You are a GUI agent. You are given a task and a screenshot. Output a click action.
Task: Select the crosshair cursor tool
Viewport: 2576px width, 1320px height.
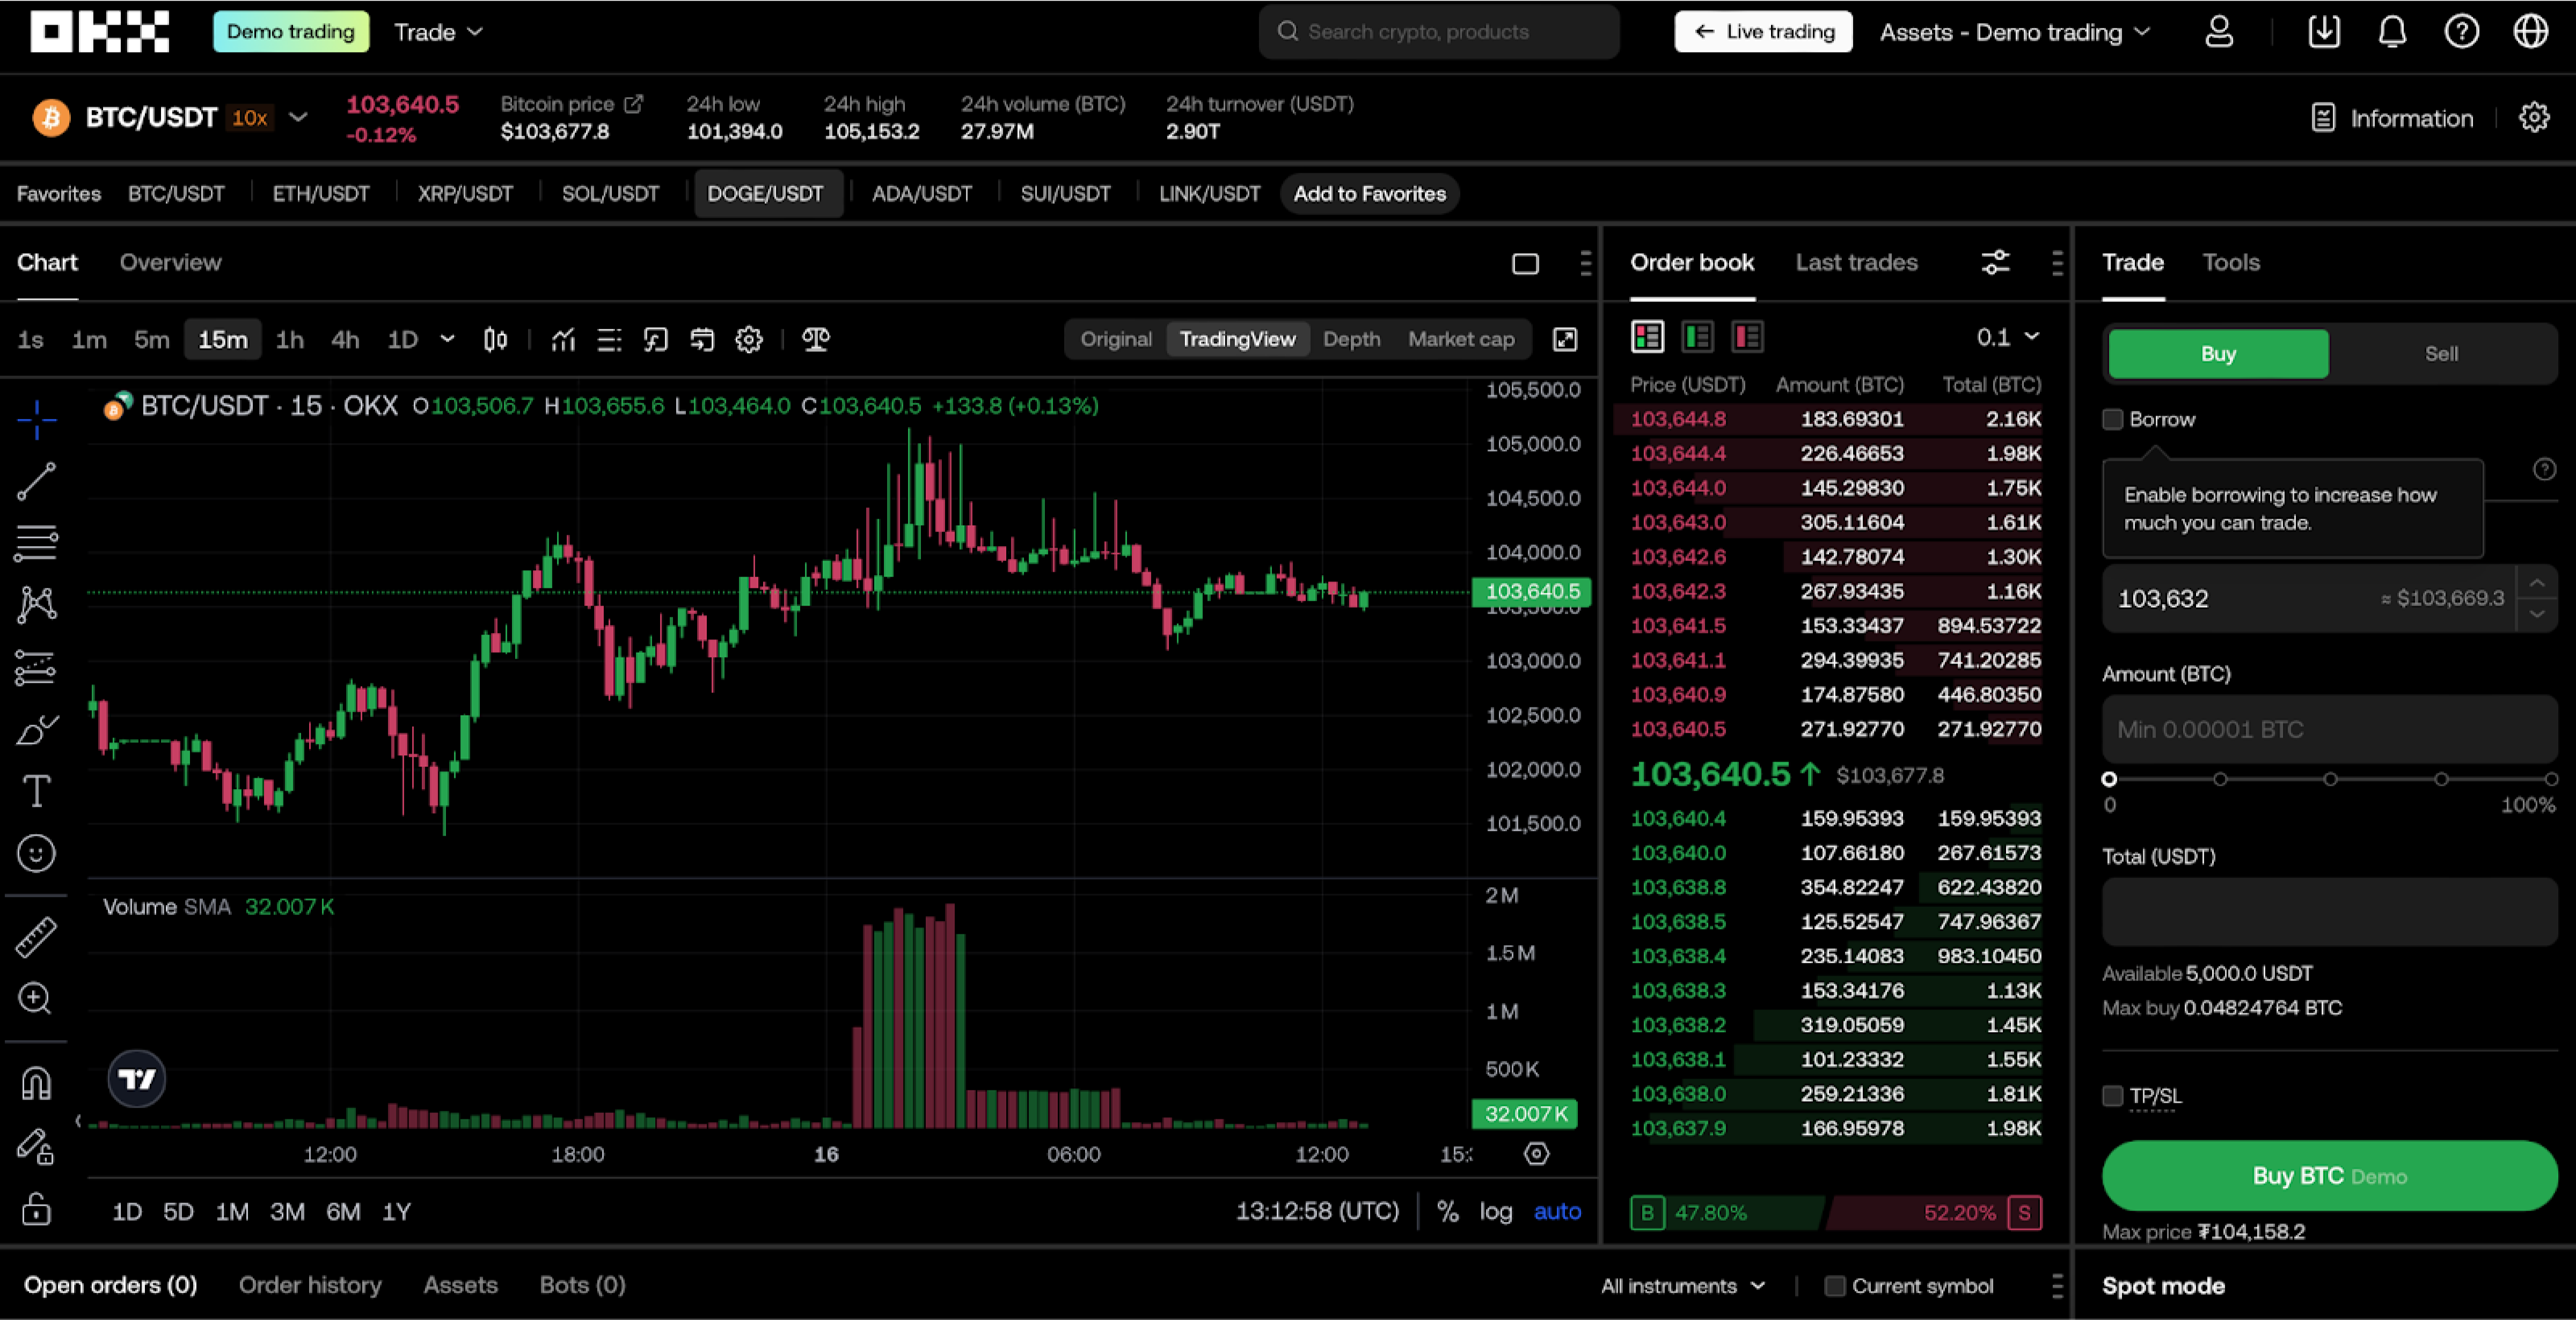click(x=36, y=419)
